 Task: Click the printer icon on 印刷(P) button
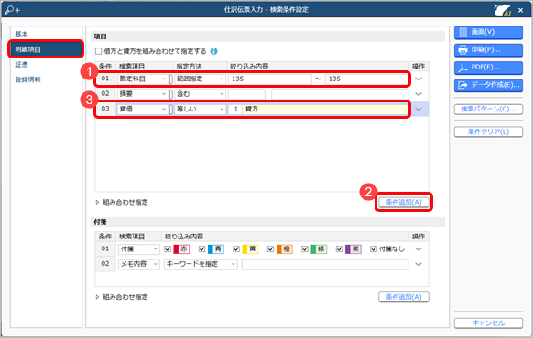tap(463, 50)
